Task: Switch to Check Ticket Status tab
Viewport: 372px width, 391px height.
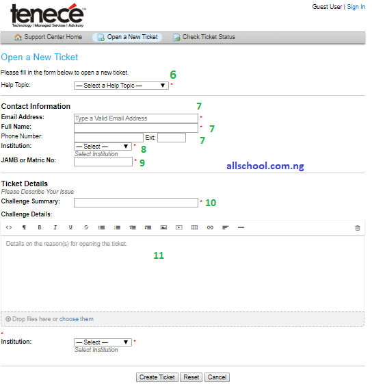Action: pyautogui.click(x=204, y=37)
